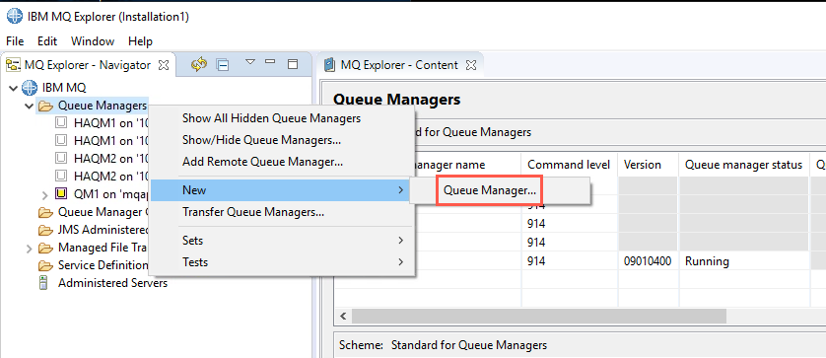The width and height of the screenshot is (826, 358).
Task: Click the first HAQM1 queue manager icon
Action: click(61, 123)
